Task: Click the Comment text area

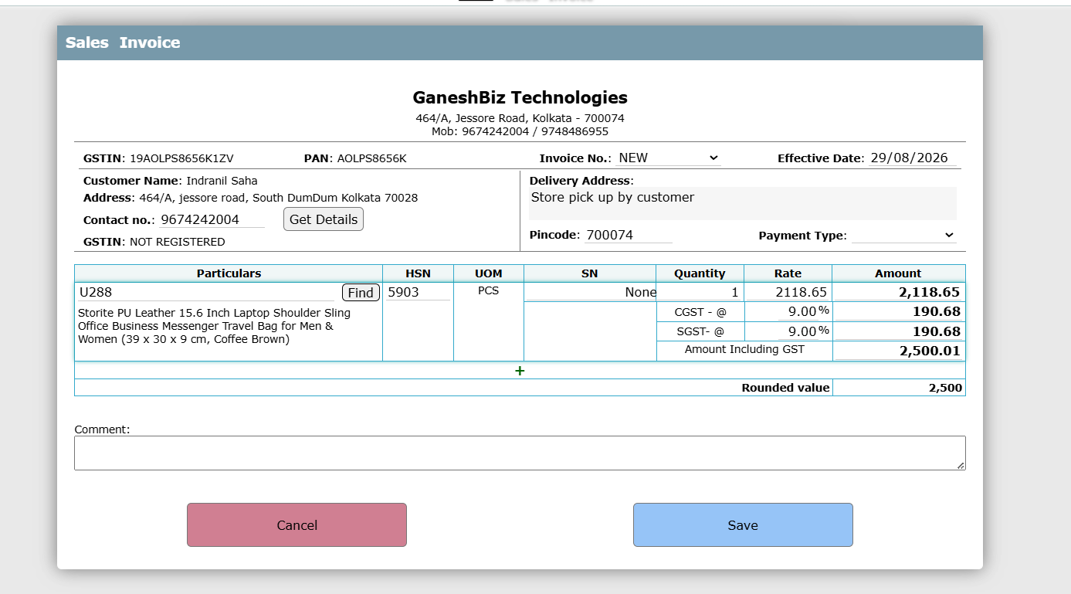Action: 520,453
